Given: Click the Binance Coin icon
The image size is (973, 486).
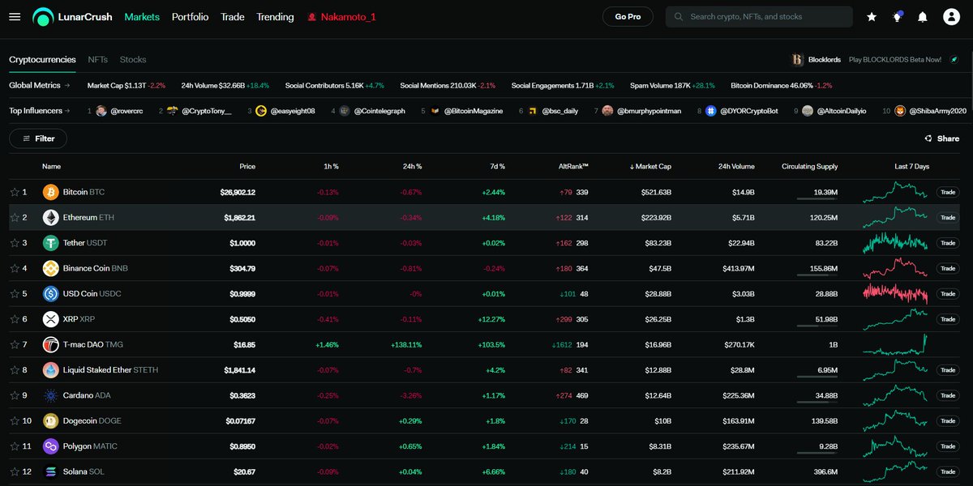Looking at the screenshot, I should 50,268.
